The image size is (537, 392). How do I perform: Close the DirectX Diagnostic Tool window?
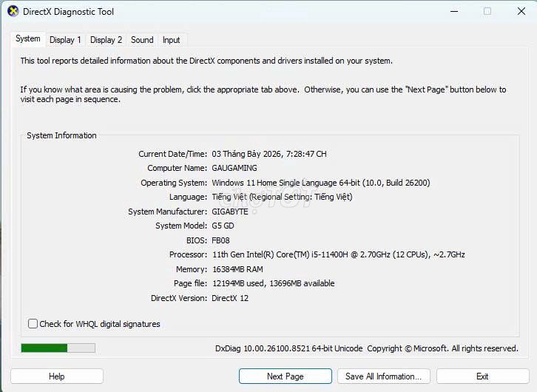click(x=521, y=11)
